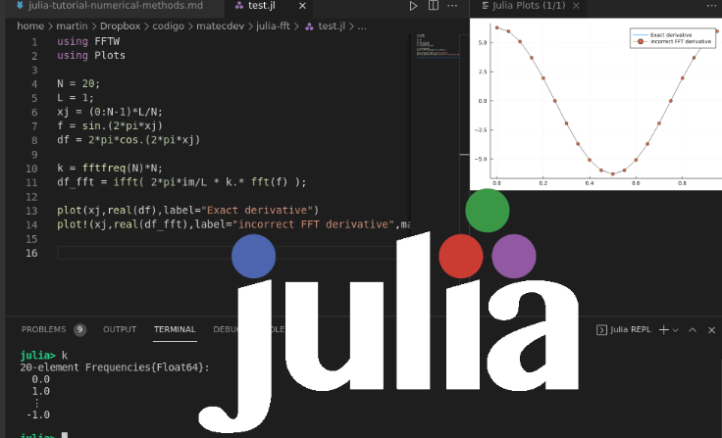Click line number 10 in gutter
Image resolution: width=722 pixels, height=438 pixels.
pos(31,169)
